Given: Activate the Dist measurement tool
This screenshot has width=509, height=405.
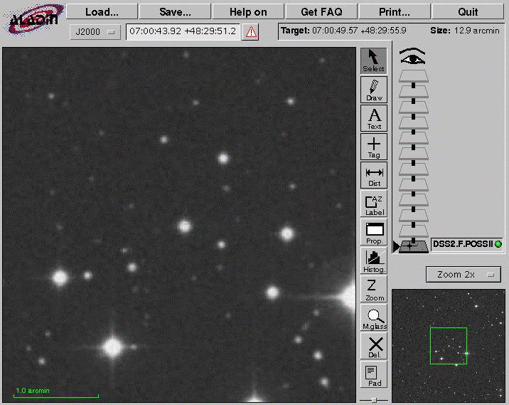Looking at the screenshot, I should tap(374, 175).
